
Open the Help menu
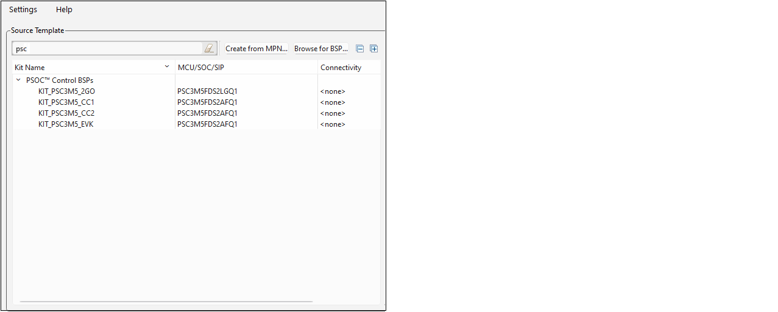[64, 10]
